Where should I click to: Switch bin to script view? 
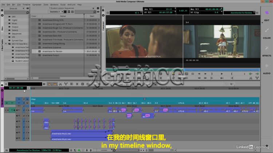pos(72,12)
